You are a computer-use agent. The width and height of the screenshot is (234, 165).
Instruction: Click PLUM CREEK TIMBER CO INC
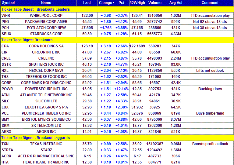point(46,113)
